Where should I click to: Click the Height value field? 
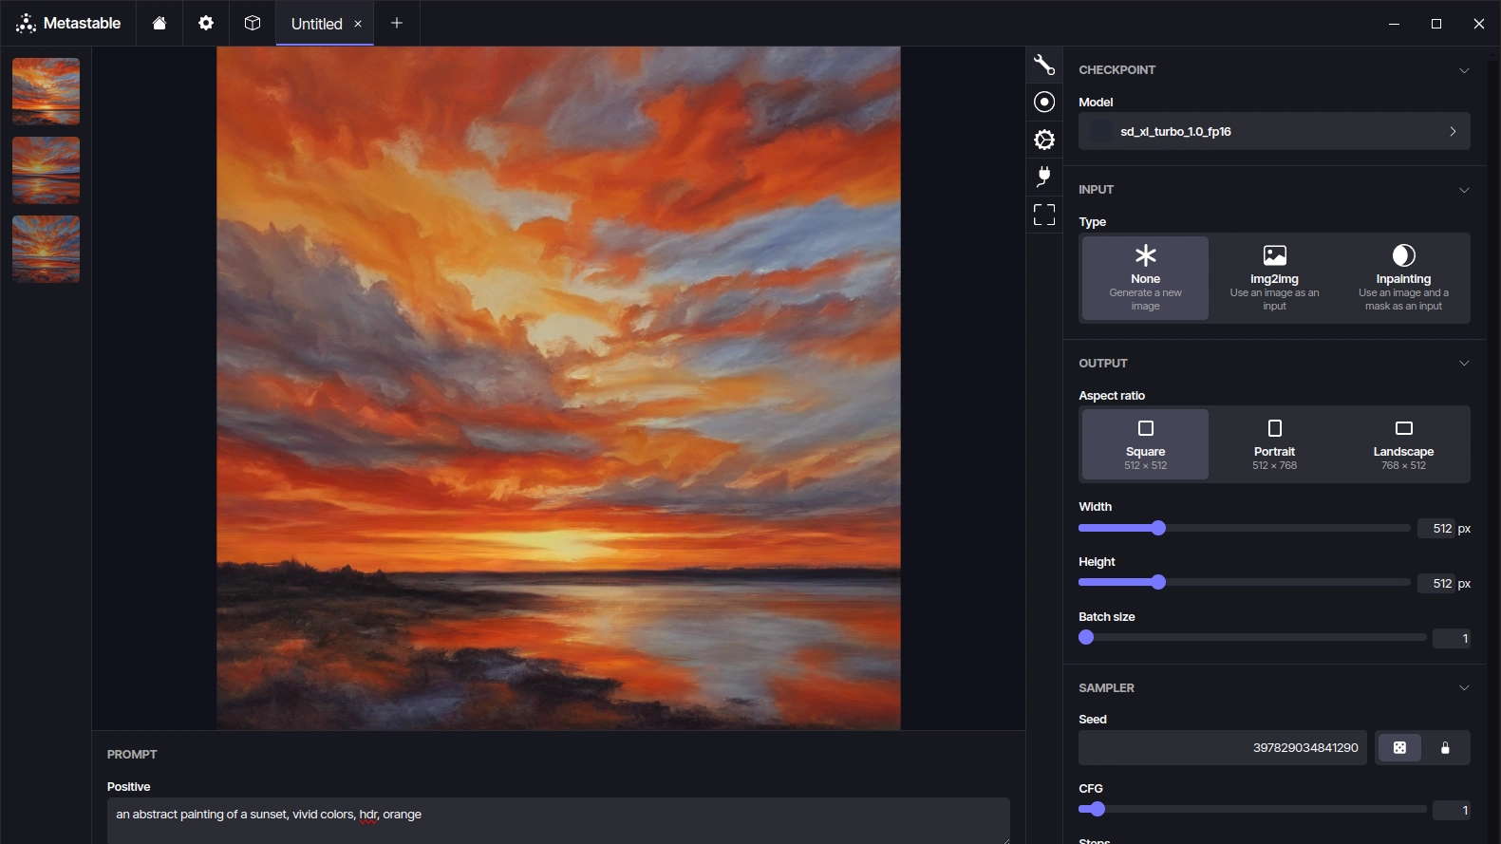pyautogui.click(x=1436, y=584)
